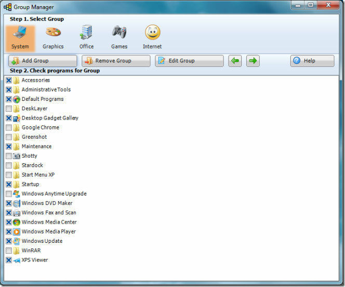This screenshot has height=287, width=345.
Task: Uncheck the Desktop Gadget Gallery checkbox
Action: (9, 118)
